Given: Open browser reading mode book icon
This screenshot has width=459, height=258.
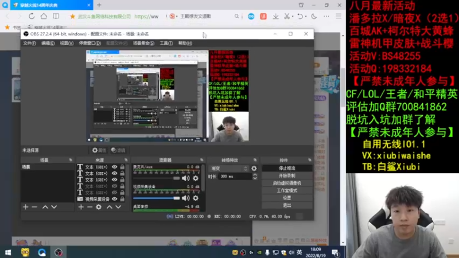Looking at the screenshot, I should tap(56, 17).
